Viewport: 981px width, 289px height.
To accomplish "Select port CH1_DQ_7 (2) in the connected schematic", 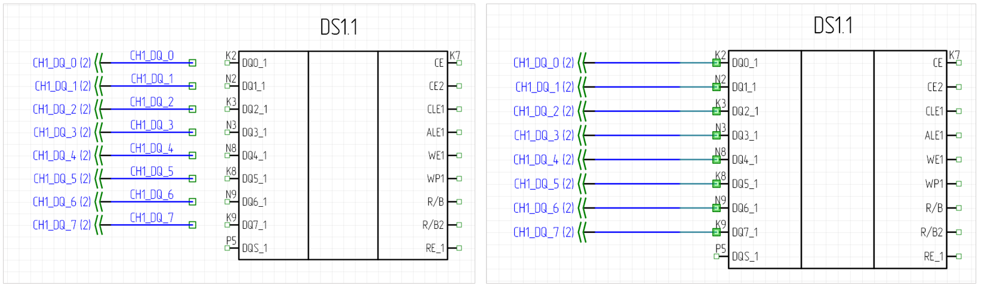I will [x=544, y=232].
